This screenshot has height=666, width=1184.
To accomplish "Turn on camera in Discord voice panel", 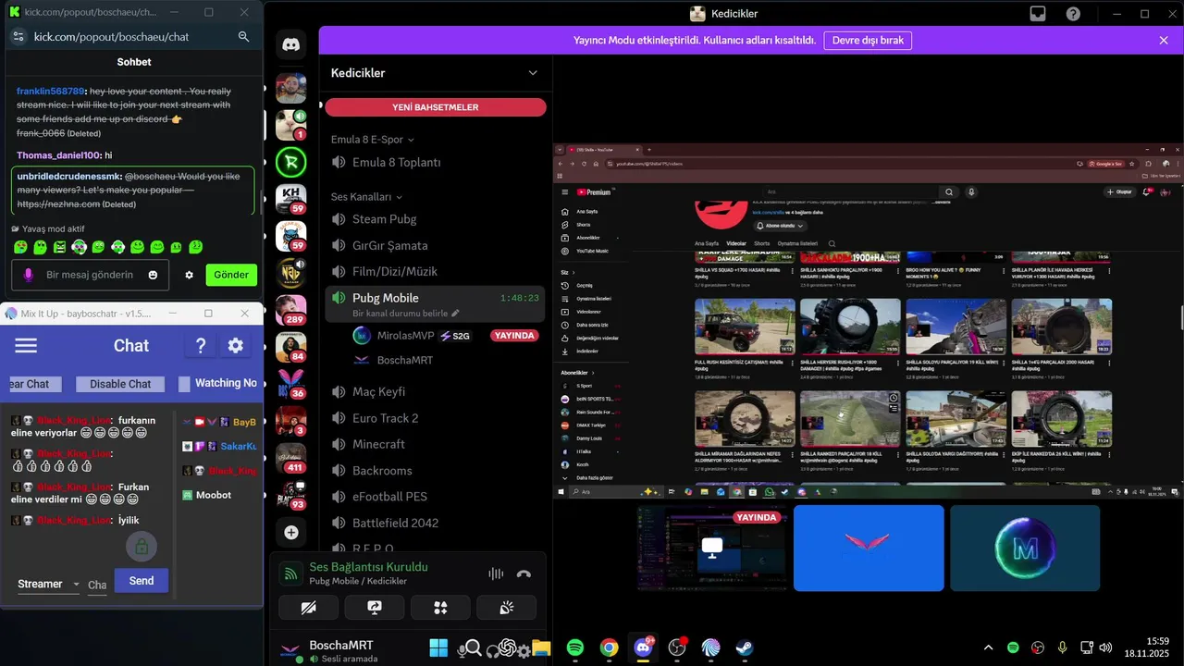I will coord(308,607).
